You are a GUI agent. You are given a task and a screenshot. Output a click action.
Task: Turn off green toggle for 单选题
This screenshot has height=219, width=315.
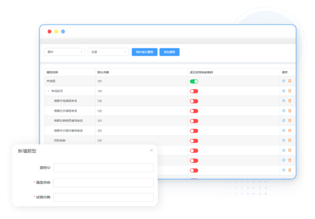coord(194,81)
